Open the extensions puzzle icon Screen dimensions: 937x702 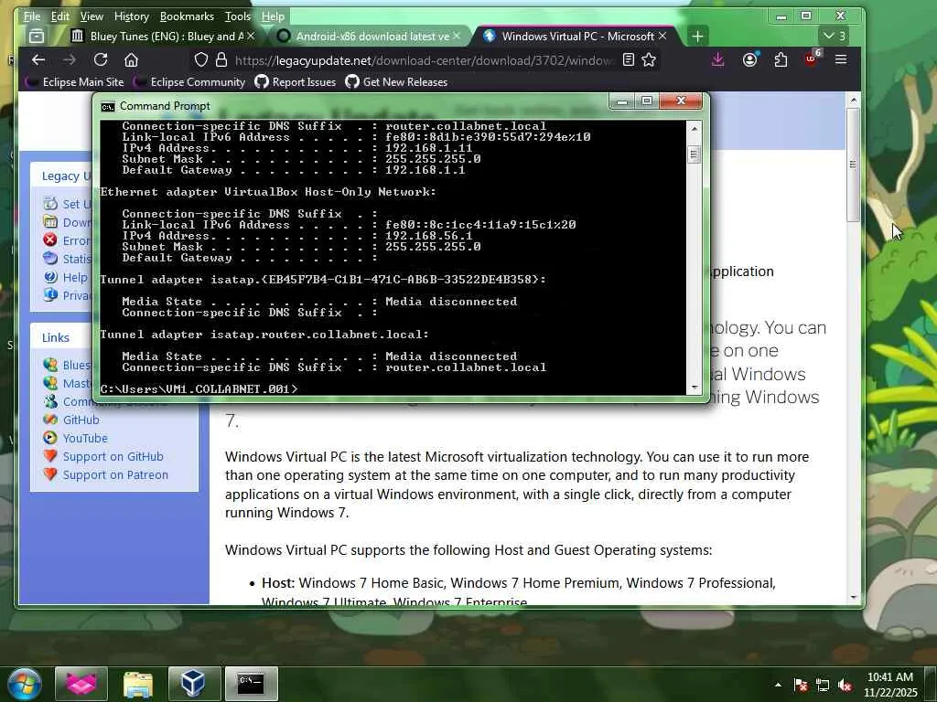781,59
